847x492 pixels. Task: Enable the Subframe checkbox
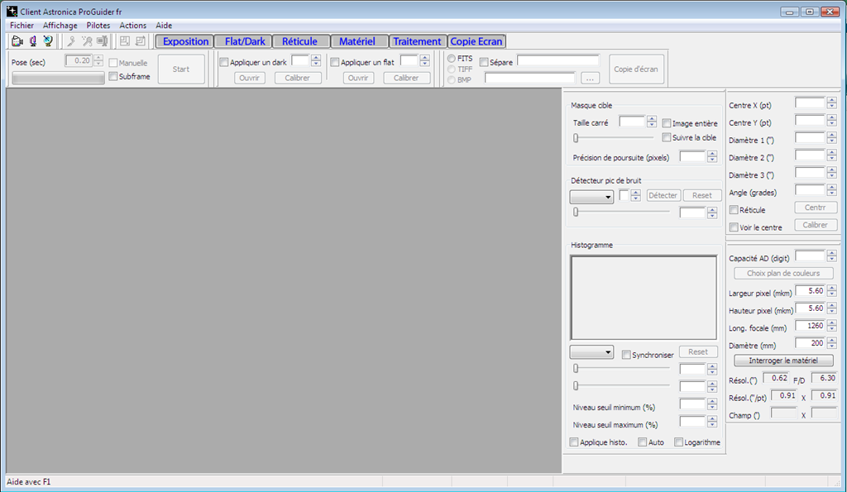click(x=112, y=76)
